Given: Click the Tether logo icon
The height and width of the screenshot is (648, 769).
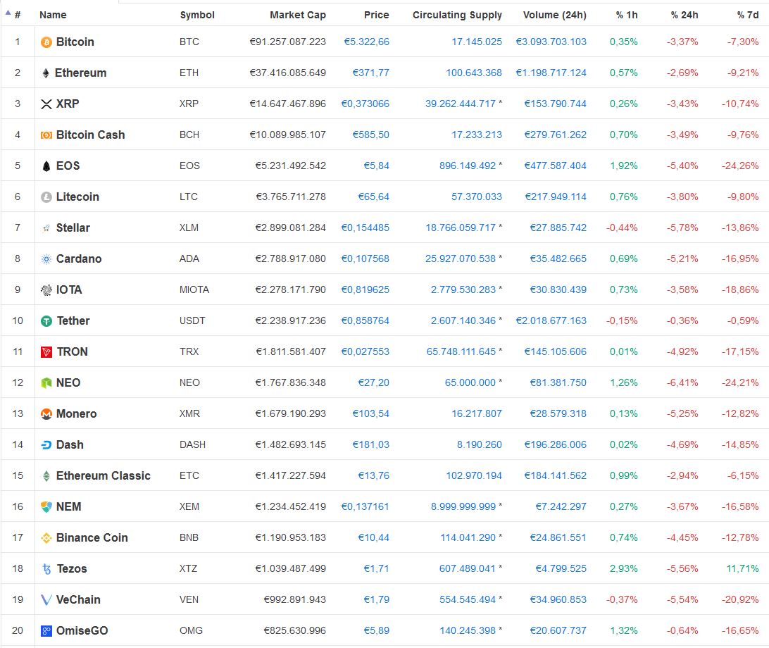Looking at the screenshot, I should pyautogui.click(x=46, y=320).
